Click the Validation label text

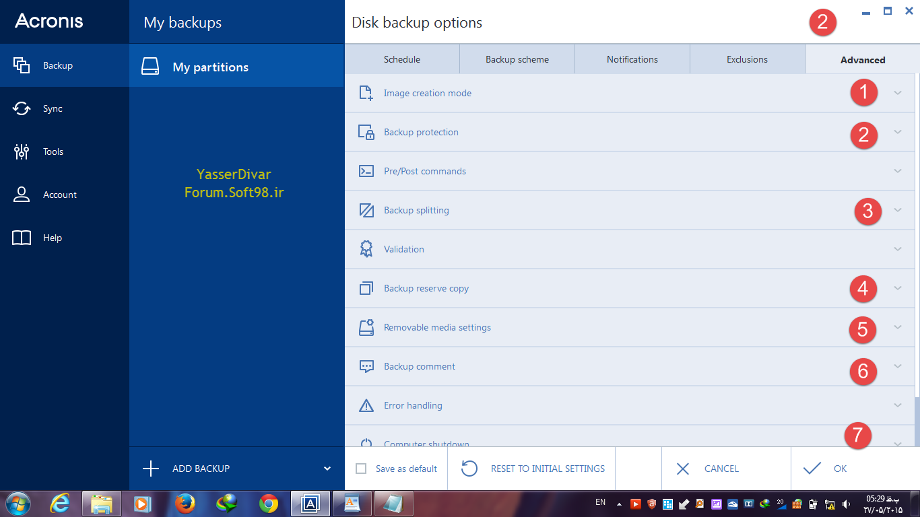coord(404,249)
